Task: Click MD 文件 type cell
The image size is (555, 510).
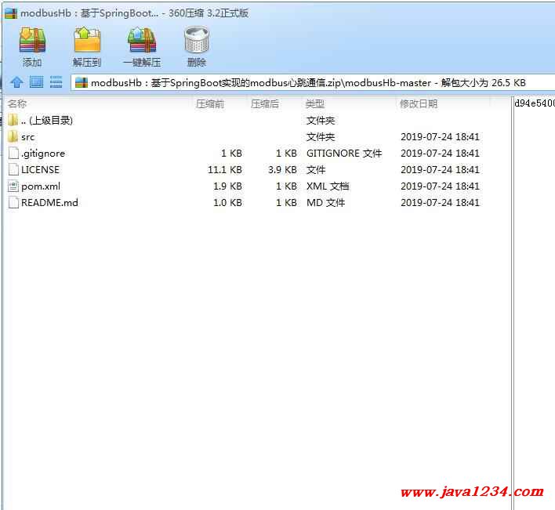Action: tap(325, 203)
